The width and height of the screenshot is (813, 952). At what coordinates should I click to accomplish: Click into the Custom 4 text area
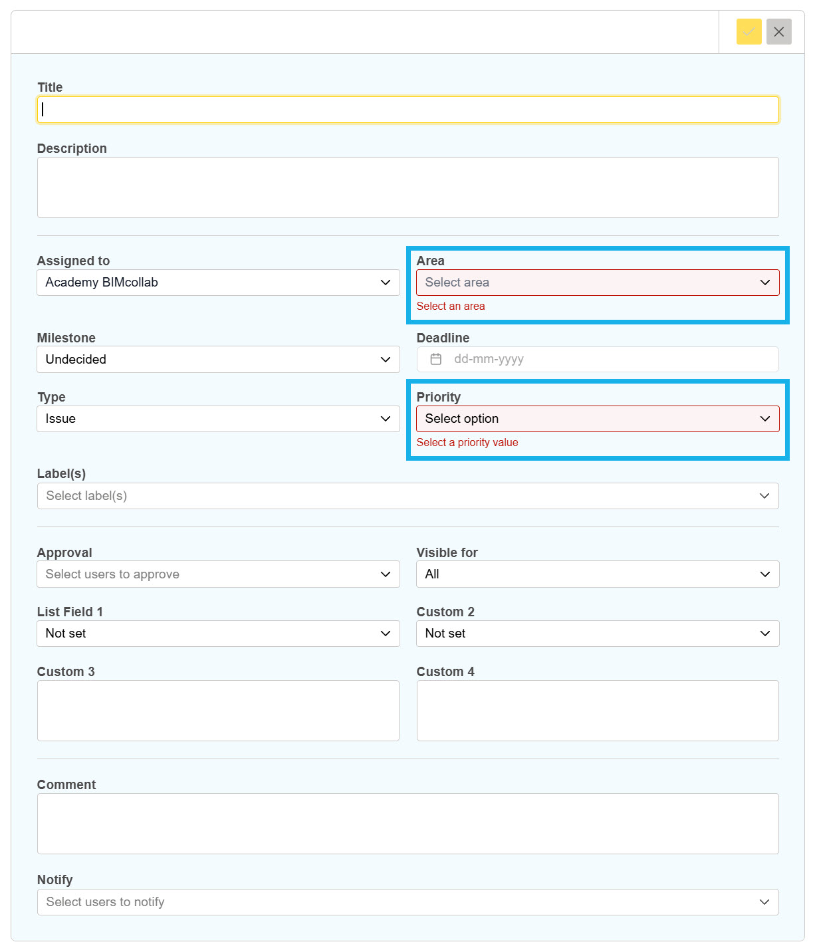click(x=598, y=711)
